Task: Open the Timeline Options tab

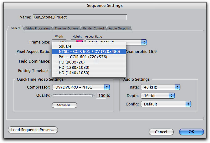Action: click(66, 28)
